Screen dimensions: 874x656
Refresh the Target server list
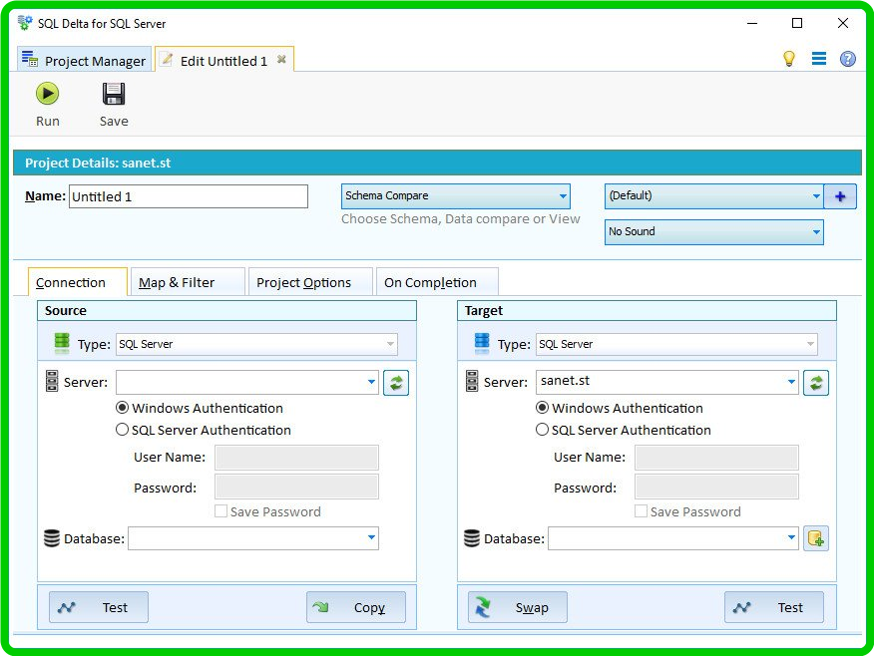[x=816, y=383]
